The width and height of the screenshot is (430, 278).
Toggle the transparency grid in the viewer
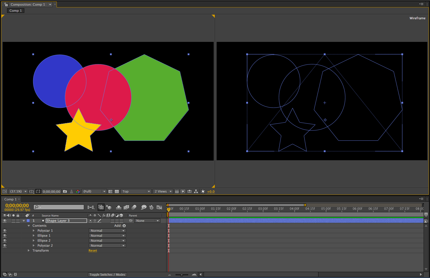pos(116,191)
